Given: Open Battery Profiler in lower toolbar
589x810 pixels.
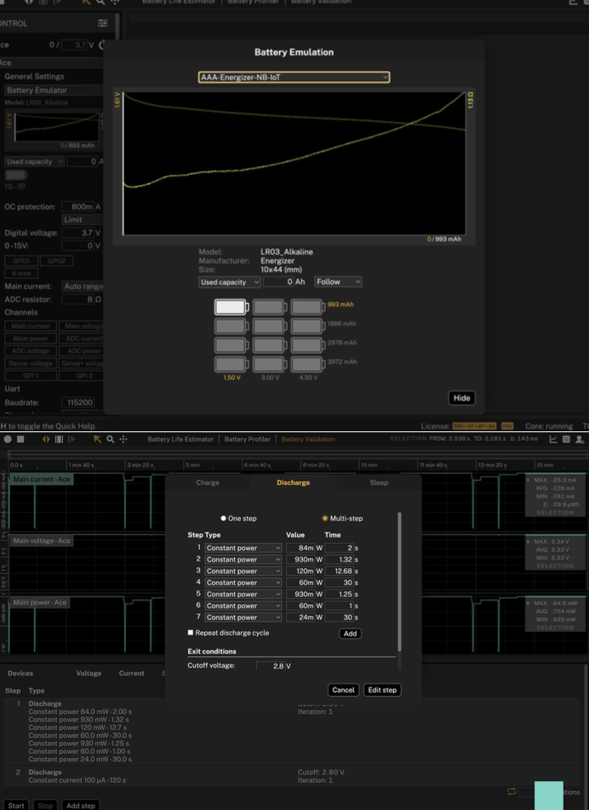Looking at the screenshot, I should (248, 439).
